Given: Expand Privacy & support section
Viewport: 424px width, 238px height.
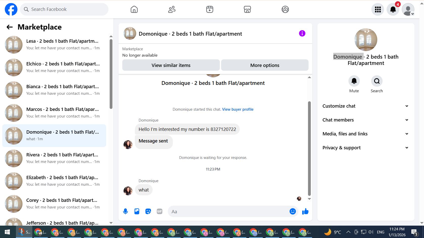Looking at the screenshot, I should 366,148.
